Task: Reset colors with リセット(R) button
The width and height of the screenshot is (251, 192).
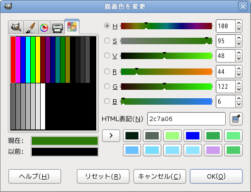Action: click(103, 176)
